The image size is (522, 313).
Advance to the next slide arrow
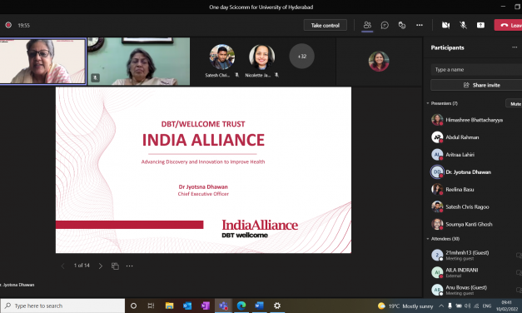pos(101,266)
